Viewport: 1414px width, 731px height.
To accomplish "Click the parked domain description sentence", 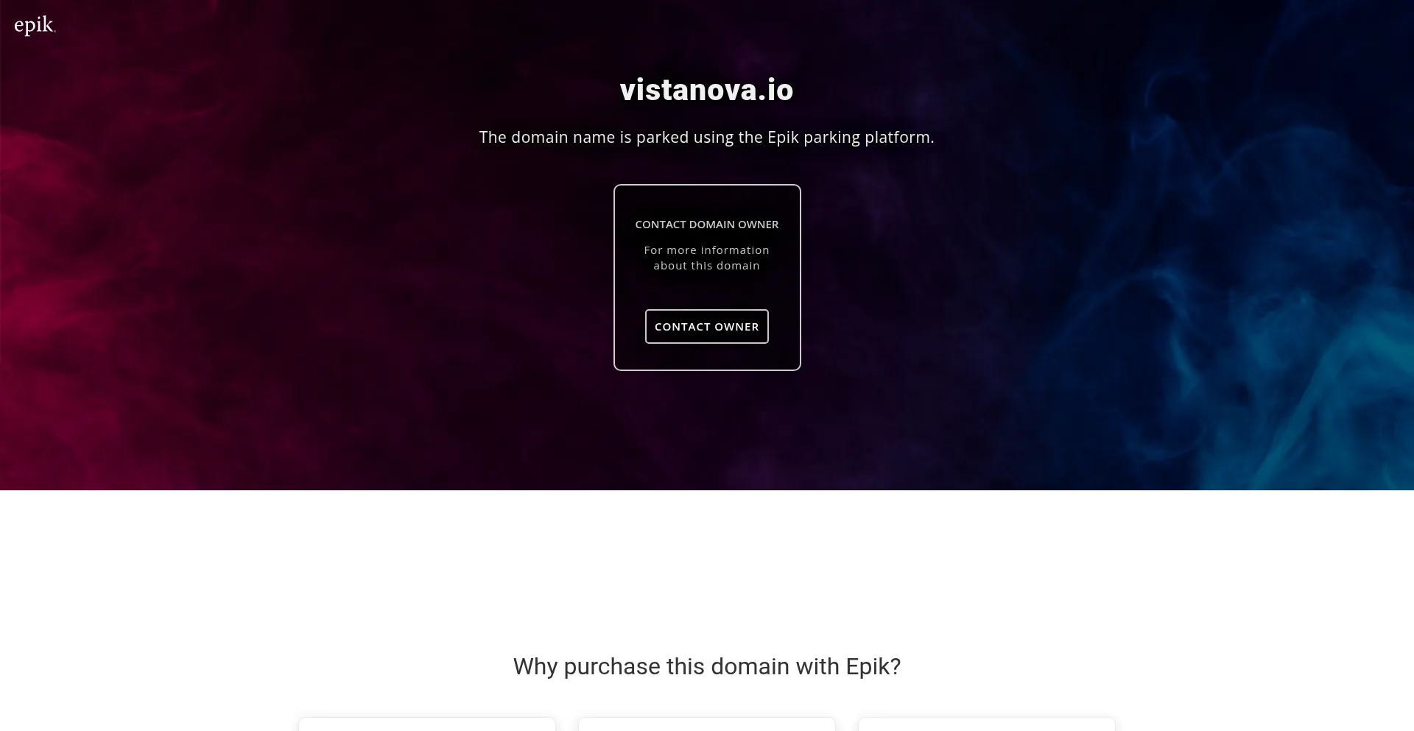I will (x=706, y=137).
